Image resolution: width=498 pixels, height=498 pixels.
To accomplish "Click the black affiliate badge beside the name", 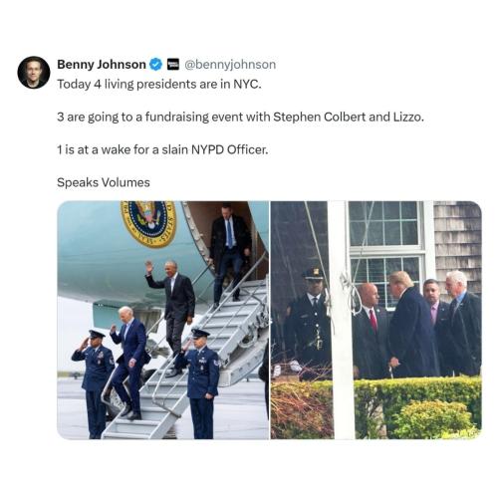I will (x=172, y=64).
